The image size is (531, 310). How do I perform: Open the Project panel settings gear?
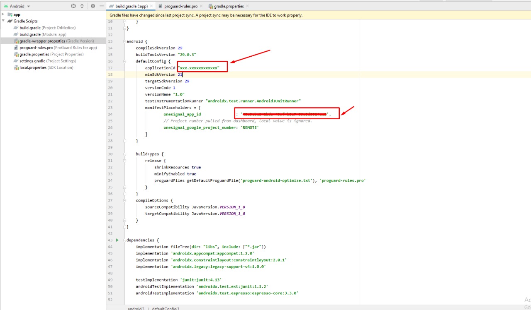tap(93, 6)
